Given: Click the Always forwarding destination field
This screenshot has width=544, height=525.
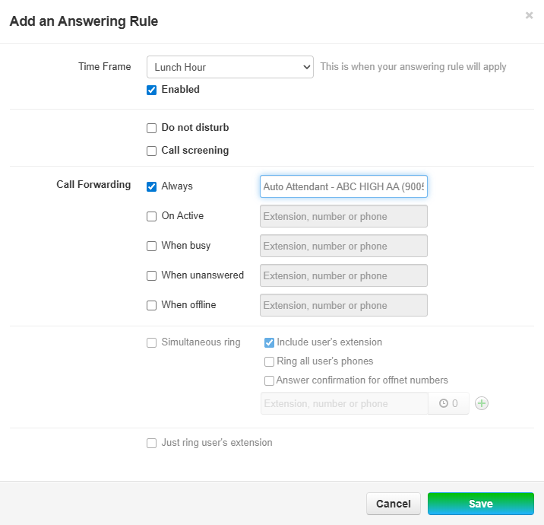Looking at the screenshot, I should tap(343, 186).
